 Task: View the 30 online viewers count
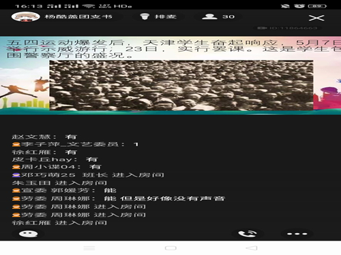(228, 16)
